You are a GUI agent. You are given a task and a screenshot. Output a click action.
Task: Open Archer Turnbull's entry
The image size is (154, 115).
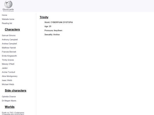pos(9,72)
